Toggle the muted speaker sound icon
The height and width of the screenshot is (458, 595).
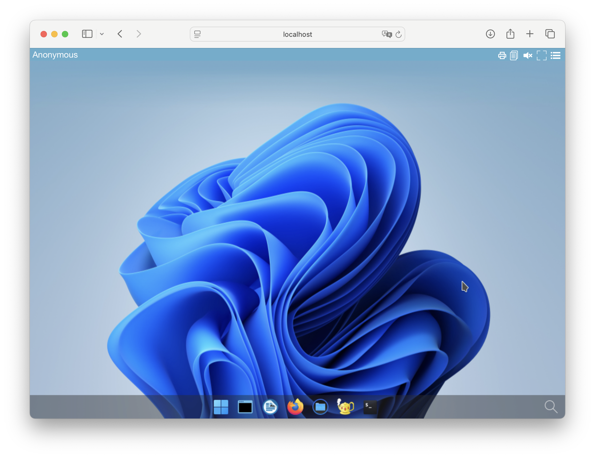[x=528, y=55]
